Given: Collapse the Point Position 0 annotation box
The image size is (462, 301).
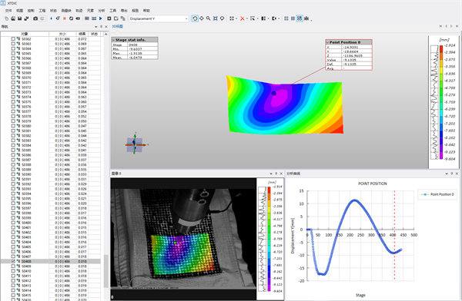Looking at the screenshot, I should click(327, 42).
